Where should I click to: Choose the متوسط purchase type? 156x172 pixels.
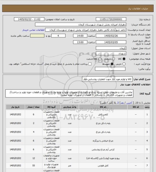[x=112, y=64]
